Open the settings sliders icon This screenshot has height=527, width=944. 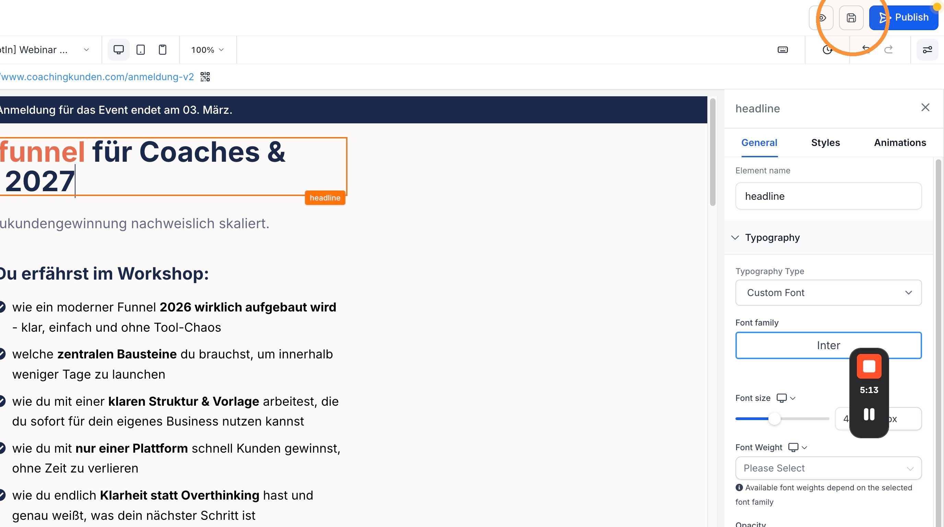tap(928, 50)
